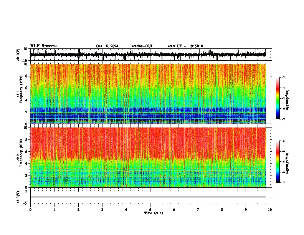Click the flat ch.3 voltage line
The image size is (304, 235).
tap(148, 197)
